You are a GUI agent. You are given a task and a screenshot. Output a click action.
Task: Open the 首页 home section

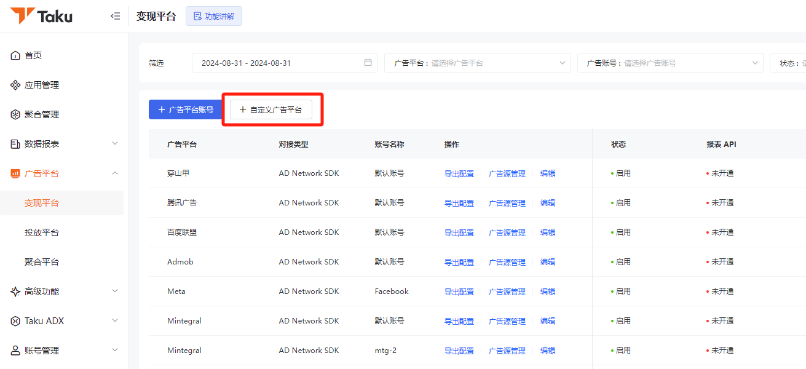(34, 55)
